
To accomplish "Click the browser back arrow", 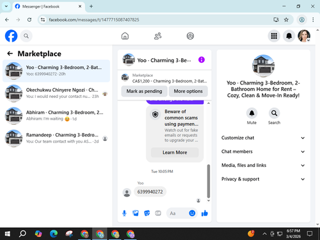I will coord(7,20).
